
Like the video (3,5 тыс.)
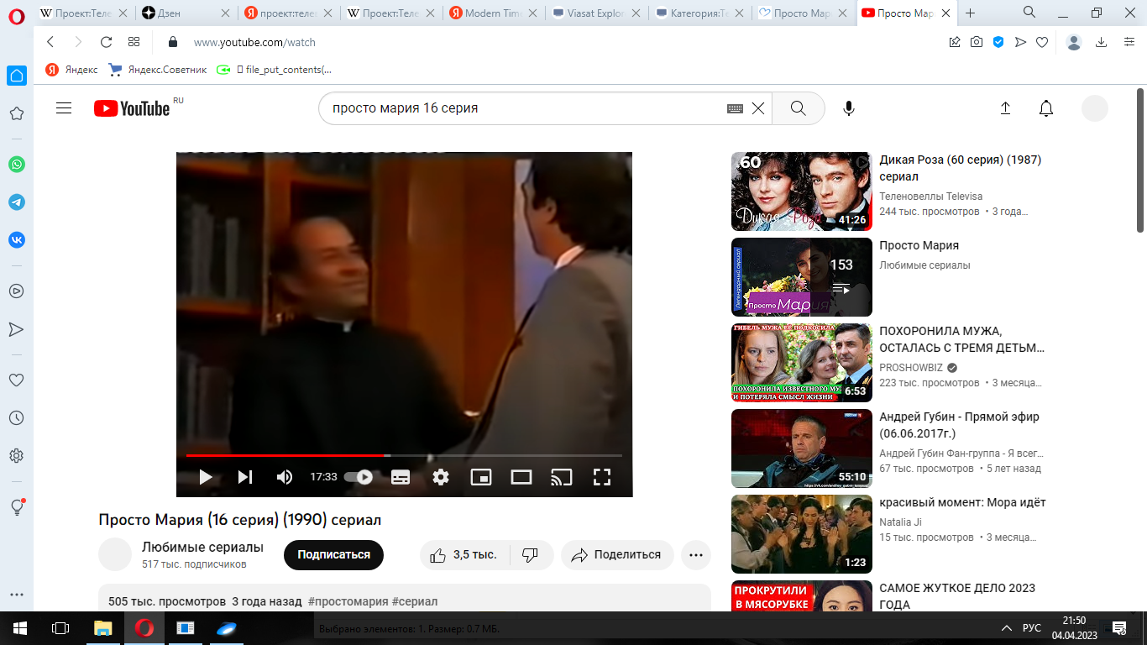click(464, 555)
